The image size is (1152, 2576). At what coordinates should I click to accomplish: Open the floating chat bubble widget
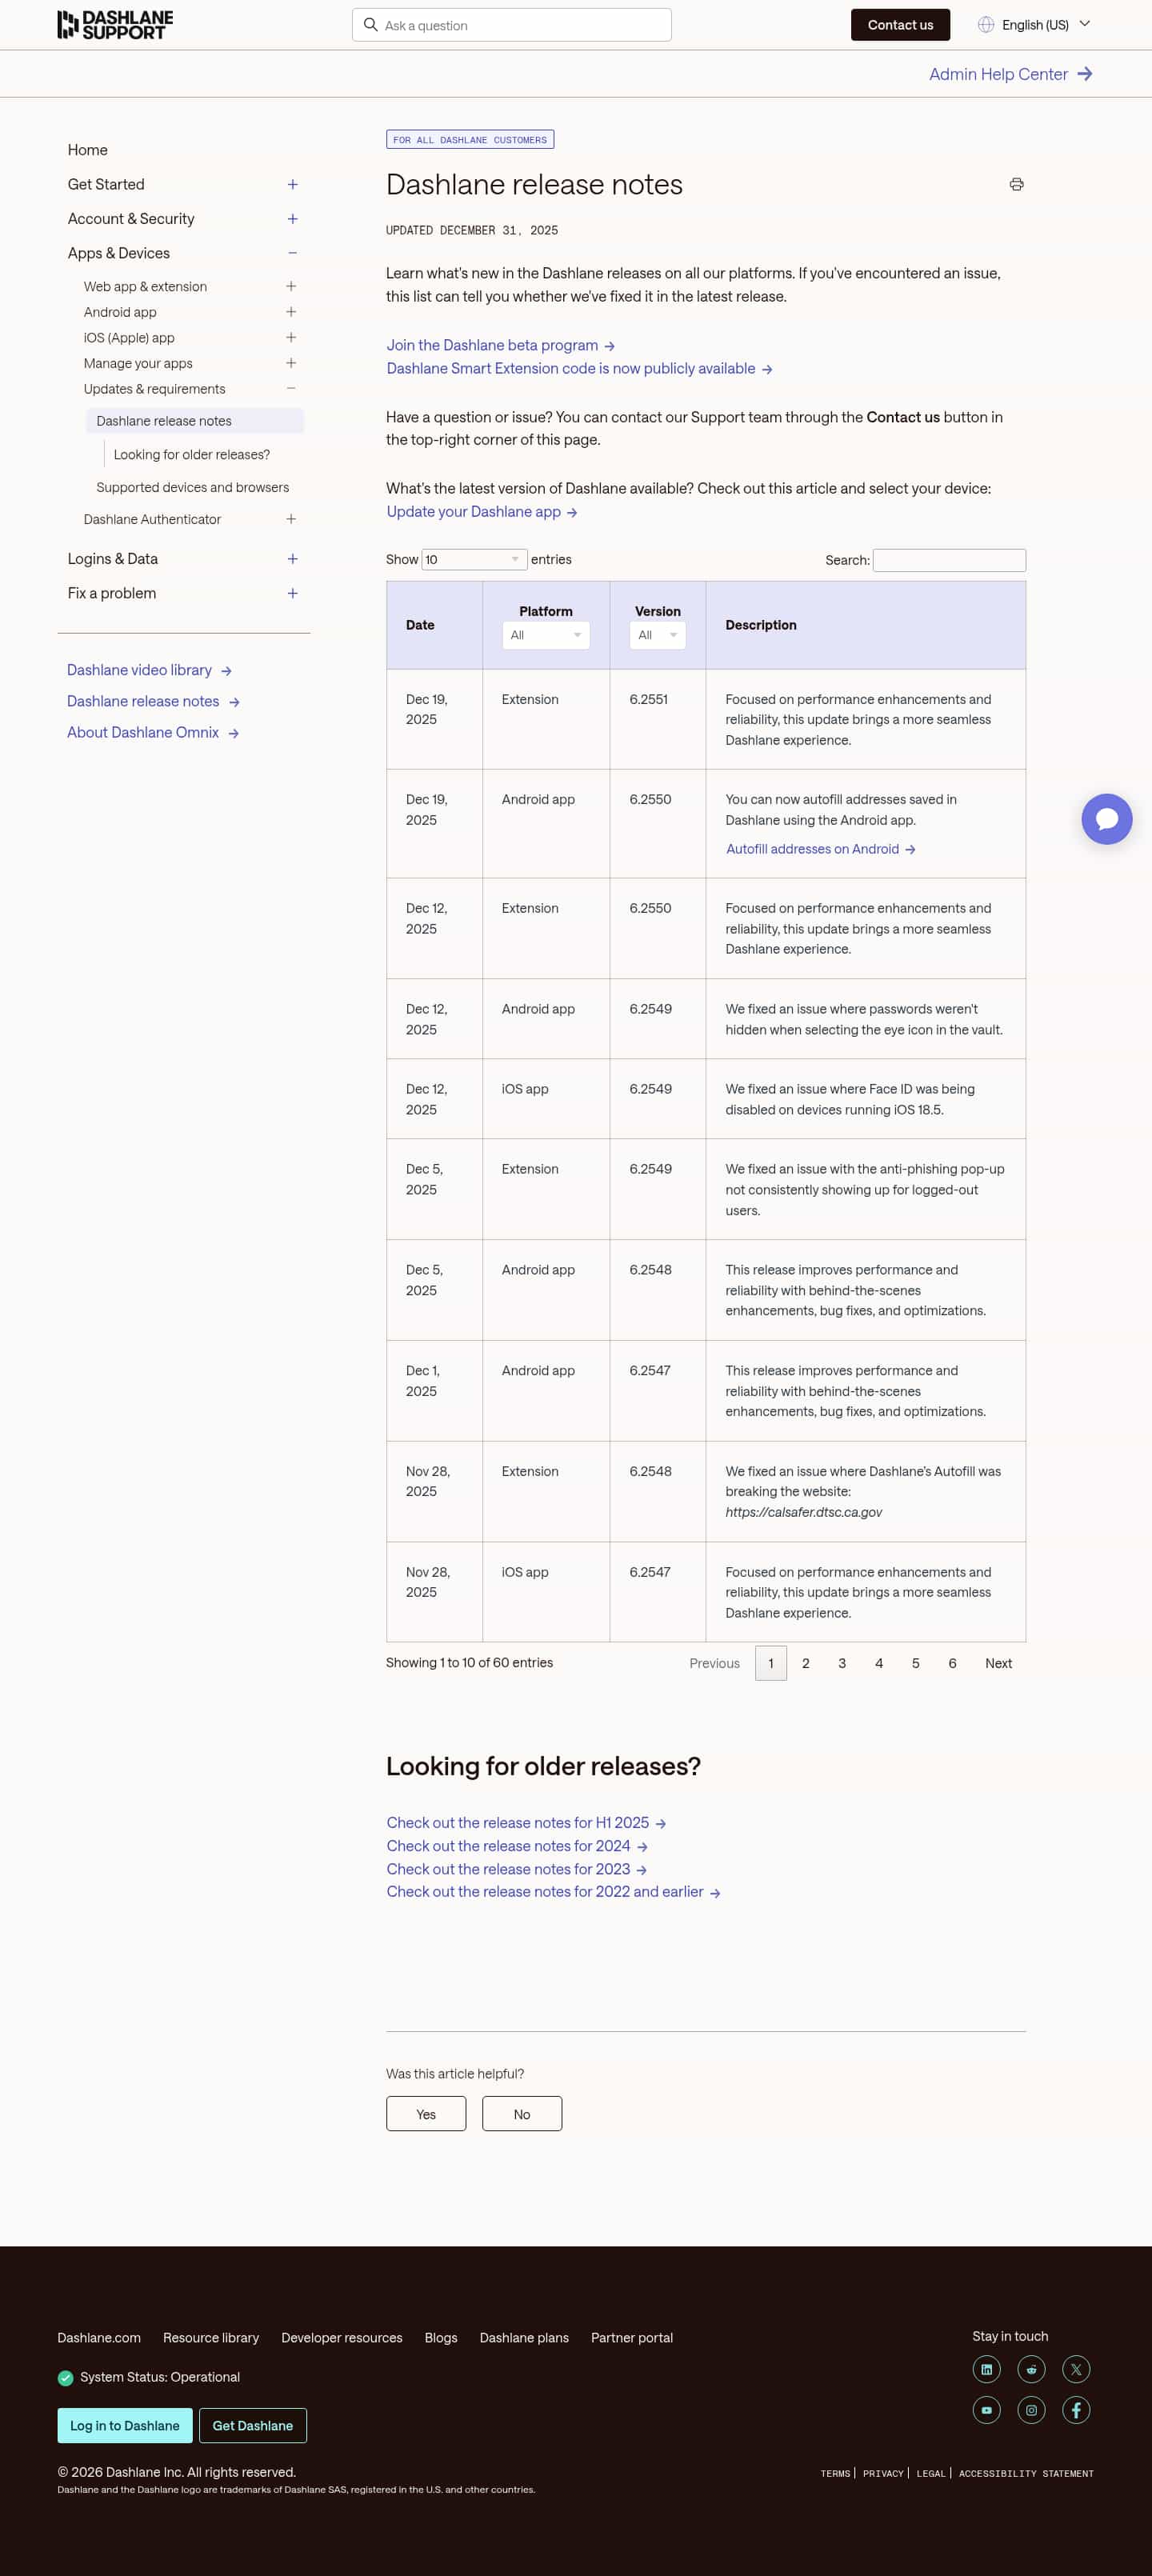[1107, 819]
